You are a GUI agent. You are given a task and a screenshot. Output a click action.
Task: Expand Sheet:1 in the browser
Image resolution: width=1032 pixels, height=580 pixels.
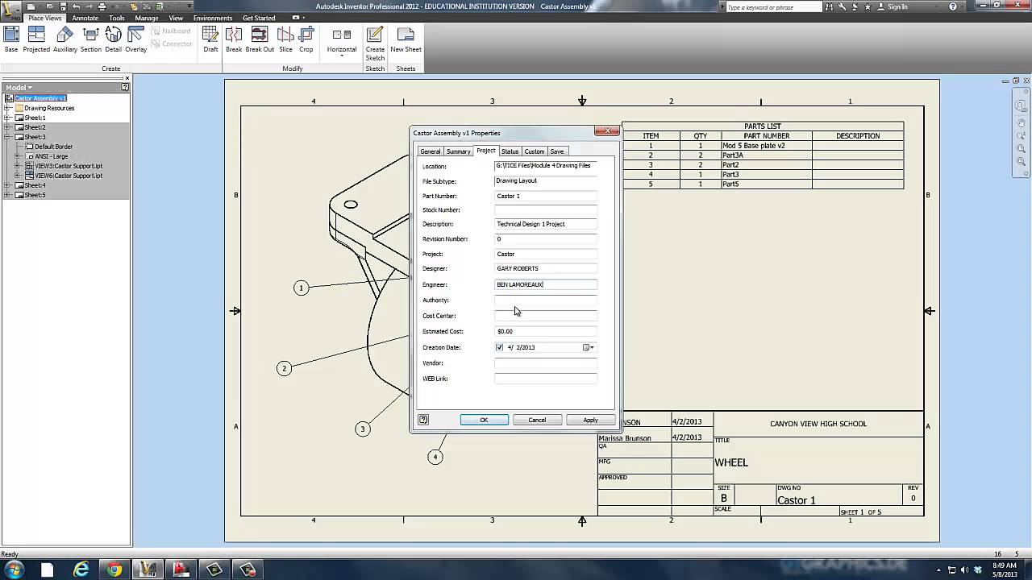[x=7, y=118]
